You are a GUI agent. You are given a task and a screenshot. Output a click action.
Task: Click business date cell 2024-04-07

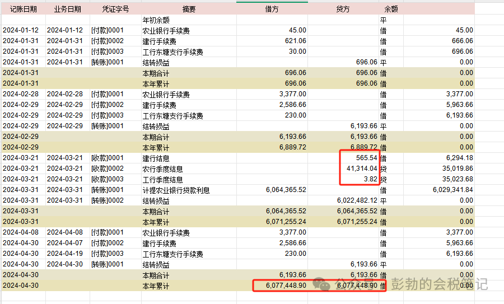point(68,243)
